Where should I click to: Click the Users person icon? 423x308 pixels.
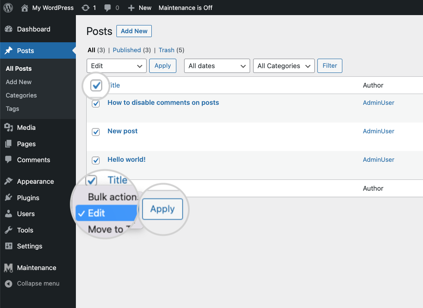[x=9, y=214]
